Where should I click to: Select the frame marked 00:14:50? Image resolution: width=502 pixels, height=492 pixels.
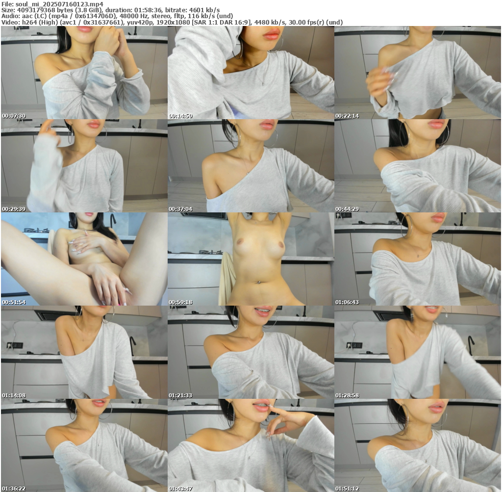251,73
